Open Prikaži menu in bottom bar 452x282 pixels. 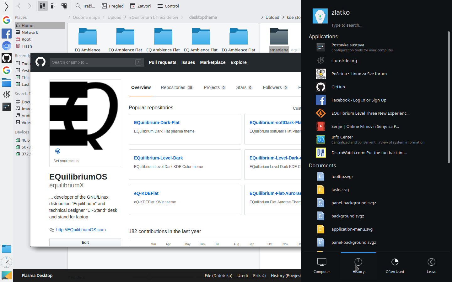[x=259, y=275]
